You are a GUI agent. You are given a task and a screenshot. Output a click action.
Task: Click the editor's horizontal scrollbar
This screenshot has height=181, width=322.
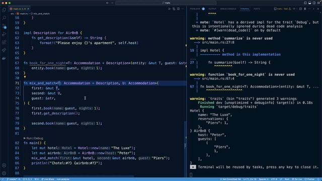[78, 176]
